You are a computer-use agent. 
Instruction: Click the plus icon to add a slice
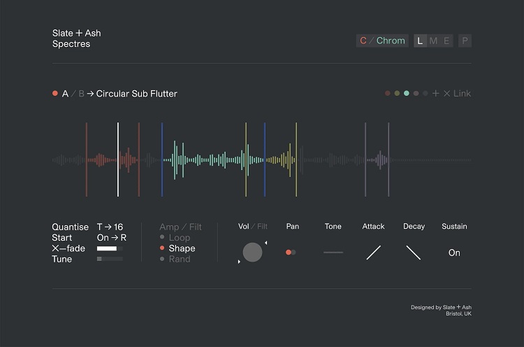coord(436,93)
